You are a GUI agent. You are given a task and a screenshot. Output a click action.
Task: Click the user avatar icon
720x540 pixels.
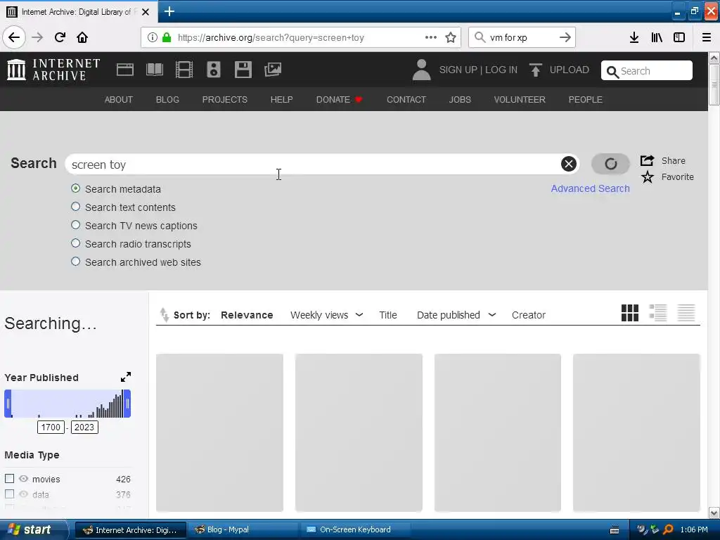pos(421,70)
